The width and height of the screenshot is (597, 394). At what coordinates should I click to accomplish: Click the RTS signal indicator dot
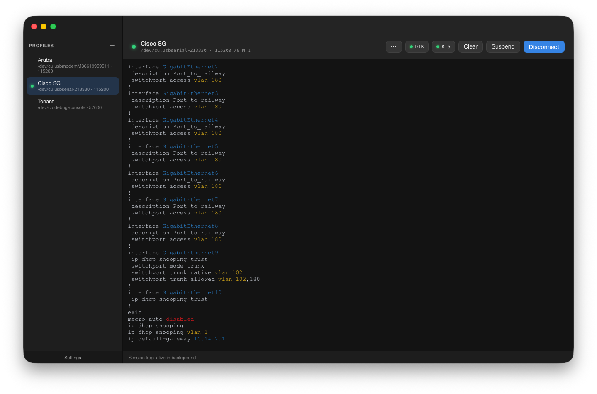437,46
